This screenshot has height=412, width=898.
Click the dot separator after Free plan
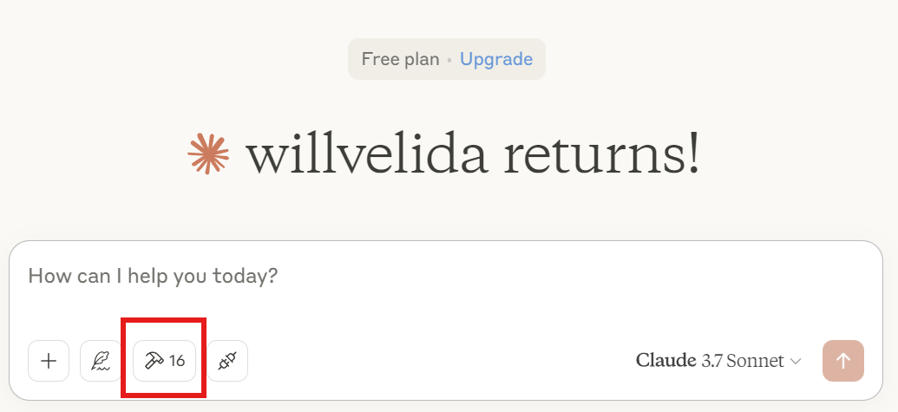449,60
